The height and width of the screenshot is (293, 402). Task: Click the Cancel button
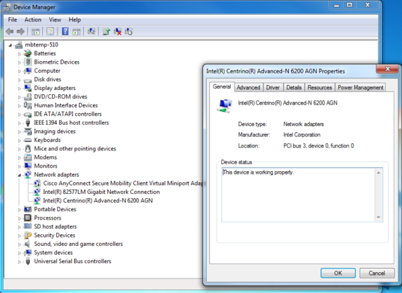coord(376,273)
